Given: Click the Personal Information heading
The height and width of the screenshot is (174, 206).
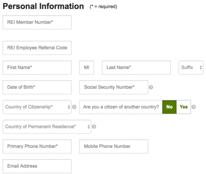Looking at the screenshot, I should 43,6.
